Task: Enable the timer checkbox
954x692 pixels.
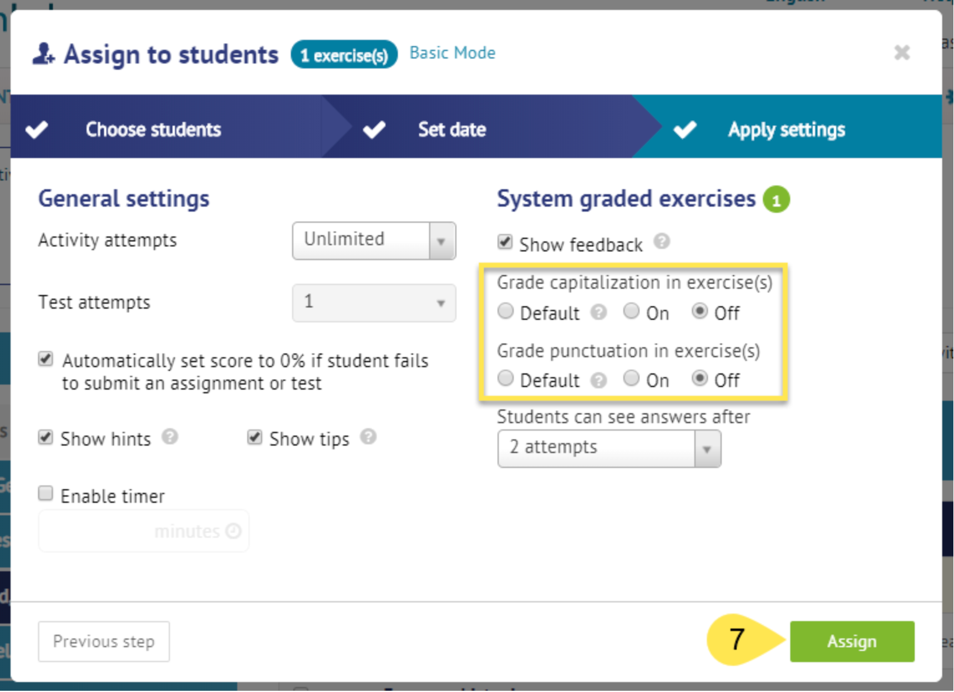Action: [x=45, y=494]
